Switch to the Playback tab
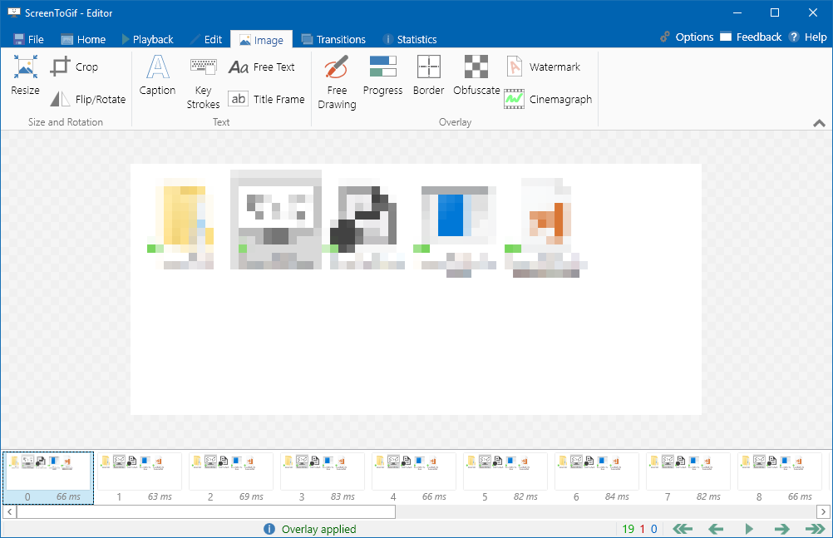The height and width of the screenshot is (538, 833). (148, 39)
